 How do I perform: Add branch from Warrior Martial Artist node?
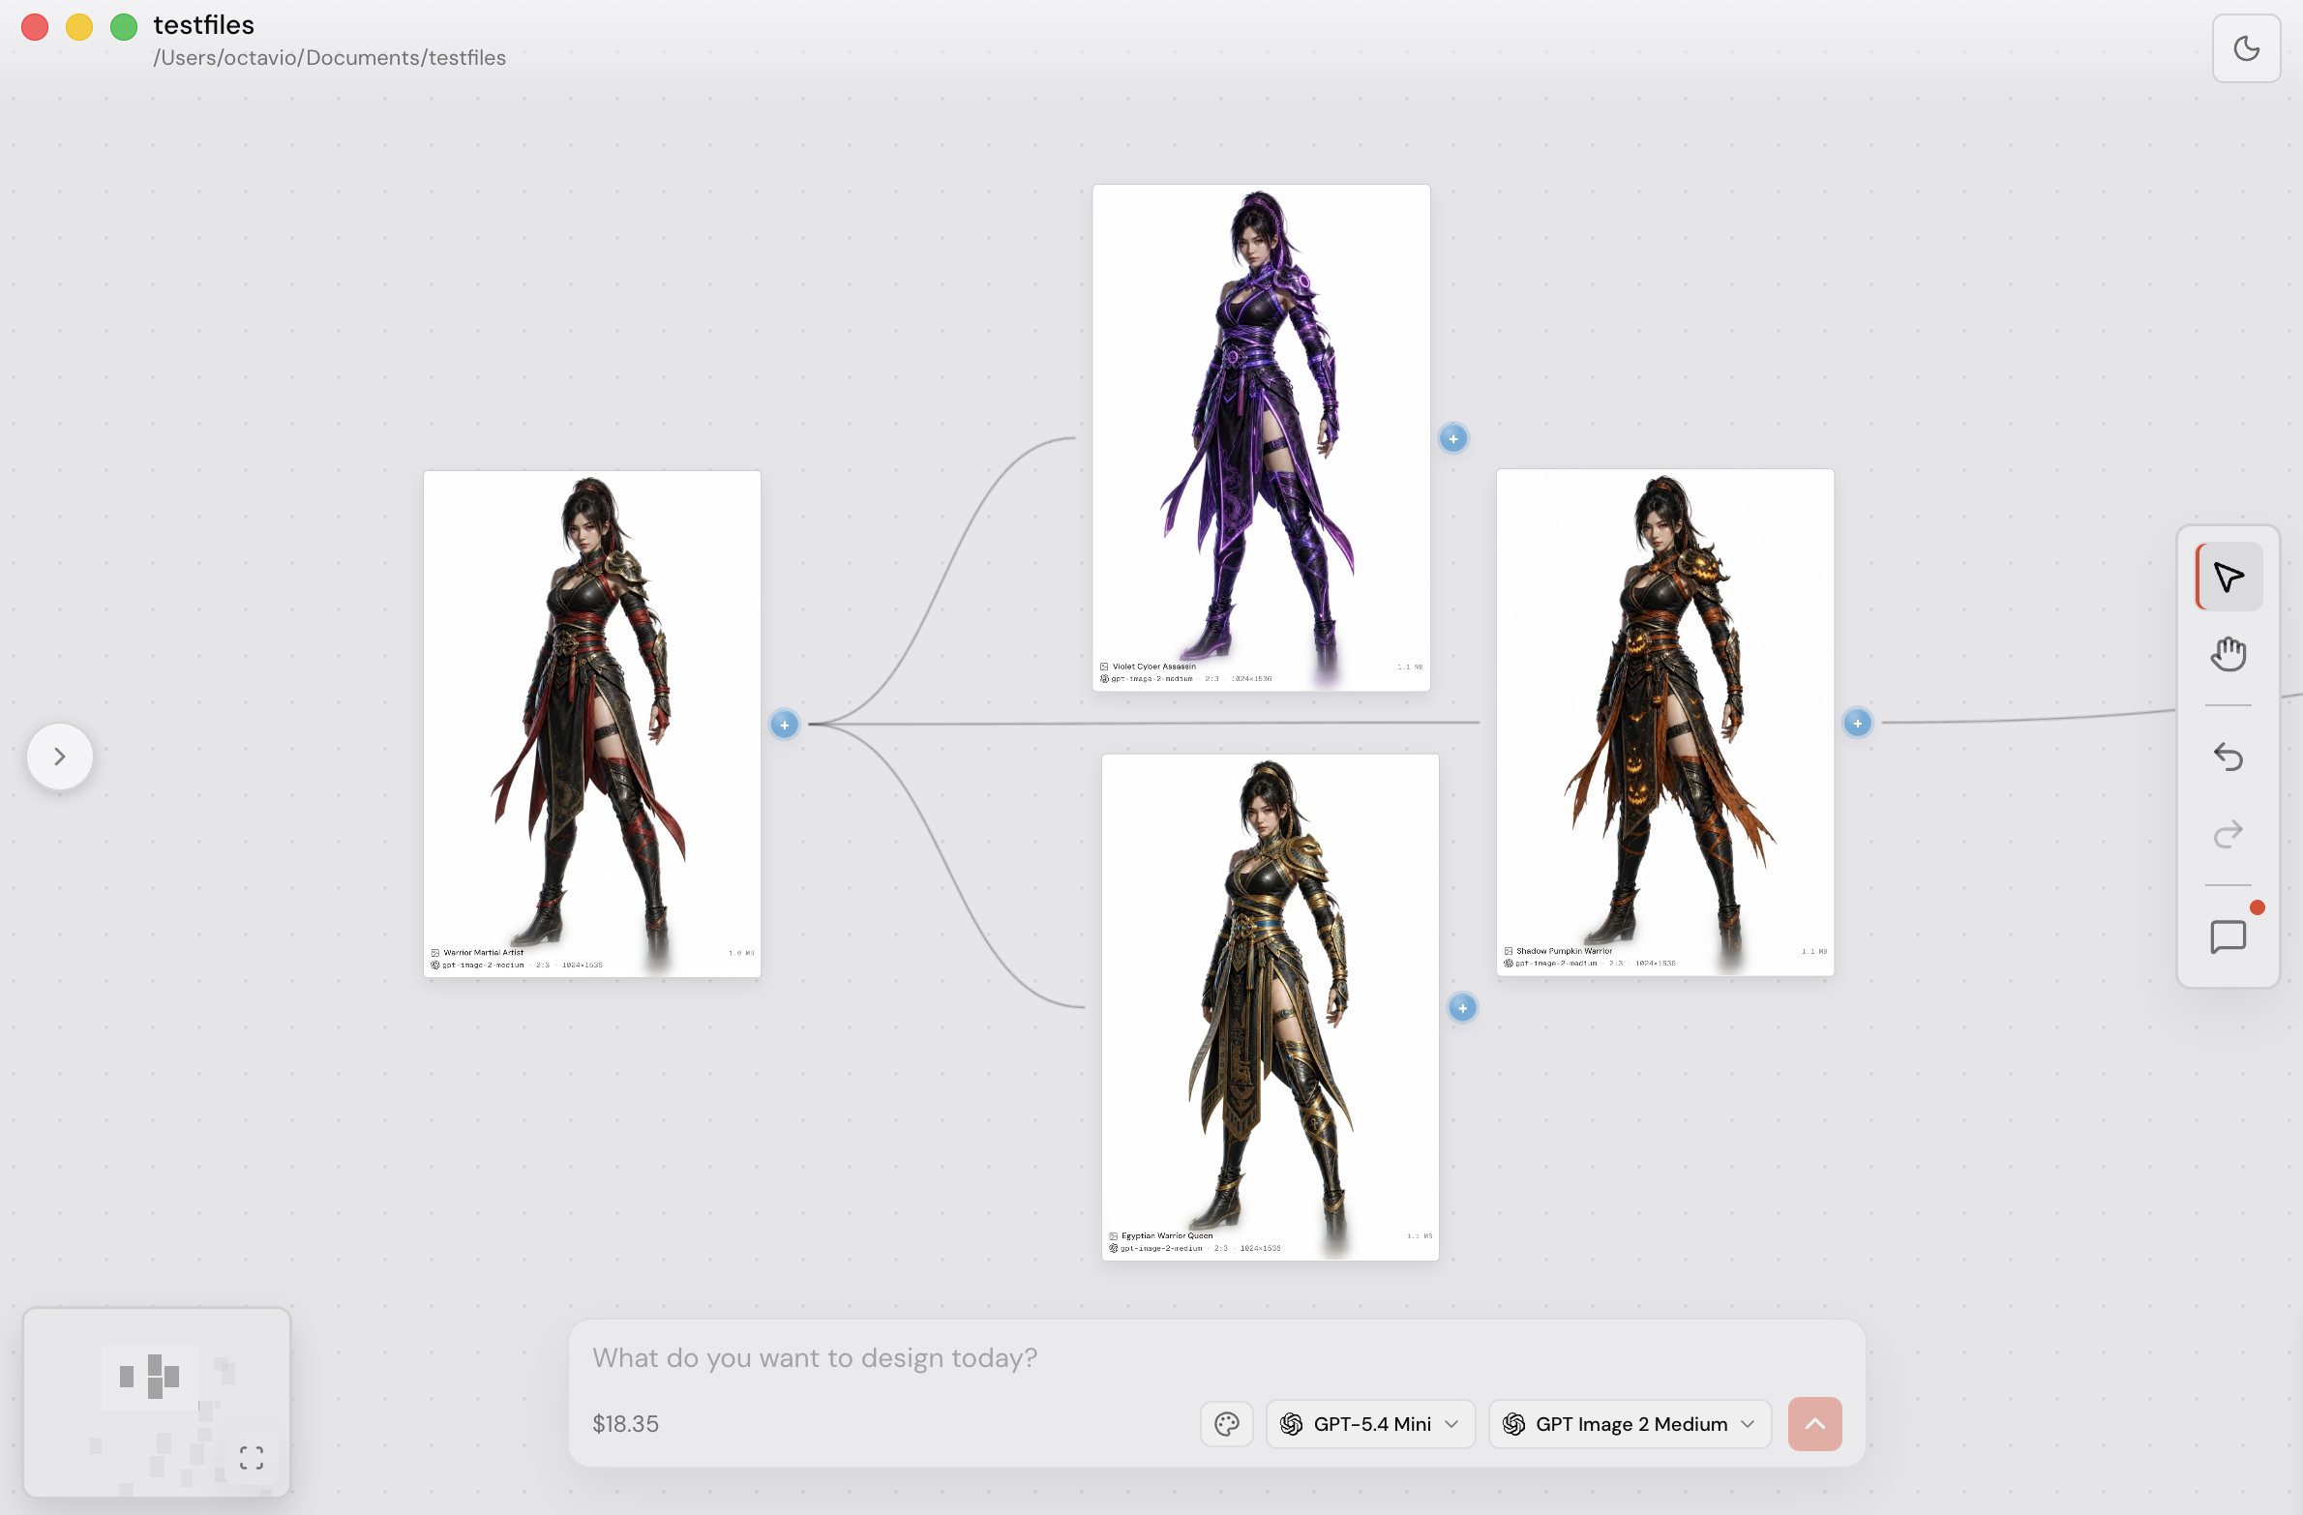pyautogui.click(x=785, y=725)
